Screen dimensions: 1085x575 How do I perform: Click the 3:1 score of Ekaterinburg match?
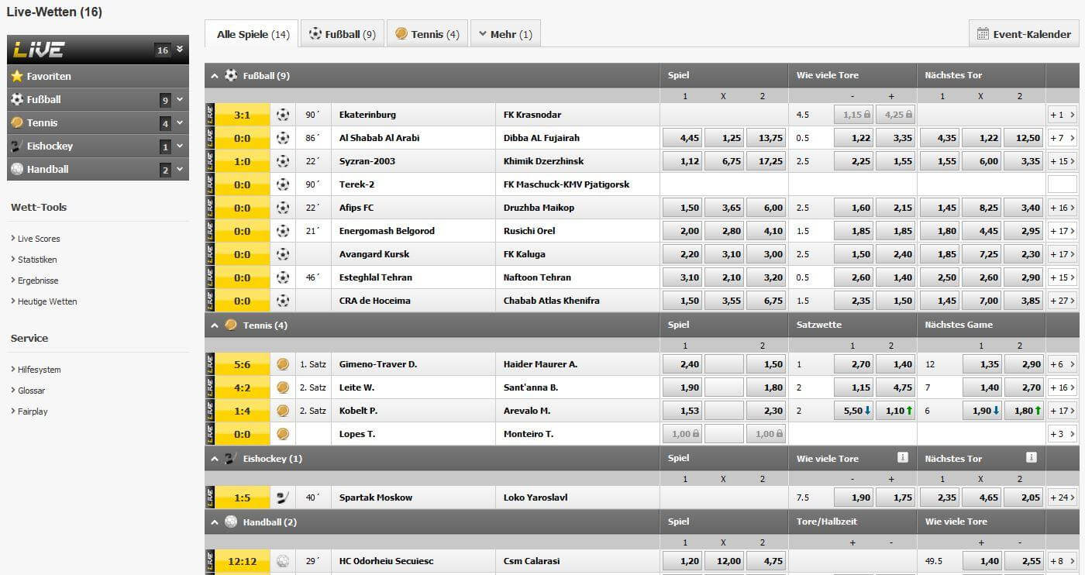pos(243,115)
